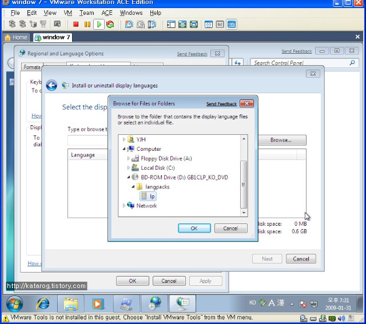Click the KO input language indicator
The image size is (366, 324).
[252, 302]
